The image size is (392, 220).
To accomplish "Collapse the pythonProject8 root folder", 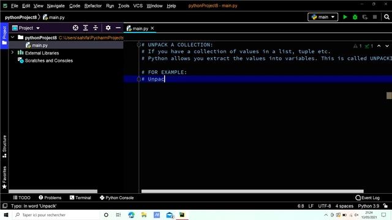I will 12,37.
